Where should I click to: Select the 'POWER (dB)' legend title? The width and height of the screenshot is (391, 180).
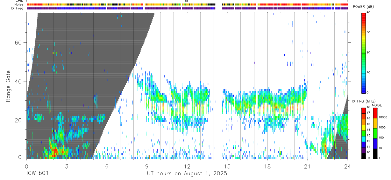click(x=364, y=7)
